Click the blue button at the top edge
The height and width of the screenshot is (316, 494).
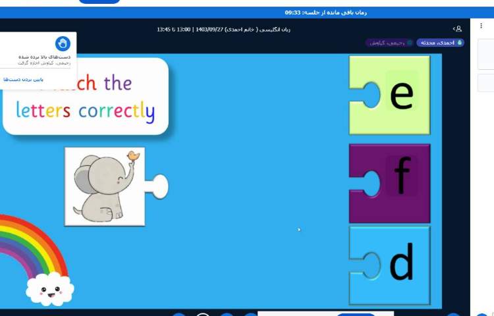coord(99,1)
